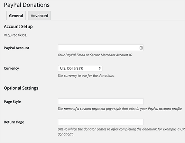Click the Optional Settings section heading

pyautogui.click(x=21, y=88)
